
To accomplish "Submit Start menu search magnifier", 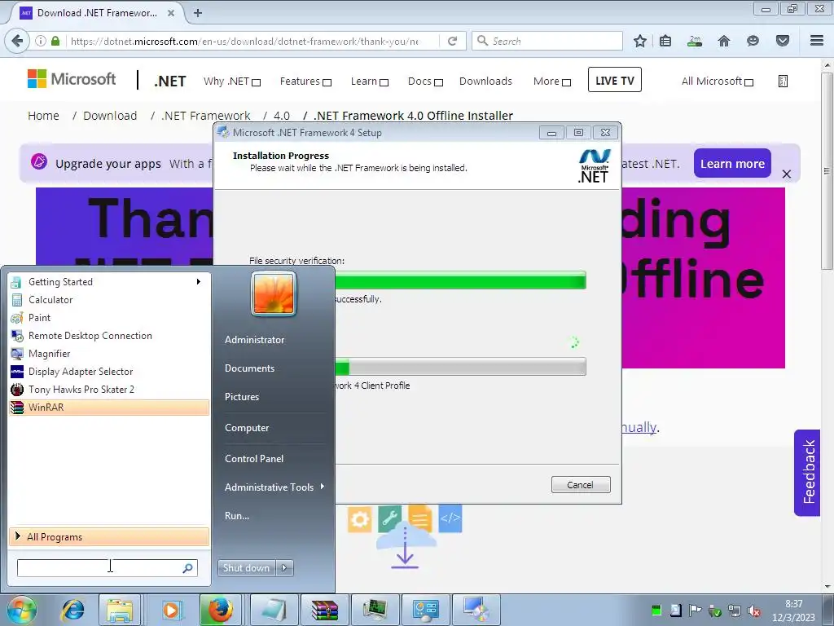I will [187, 568].
